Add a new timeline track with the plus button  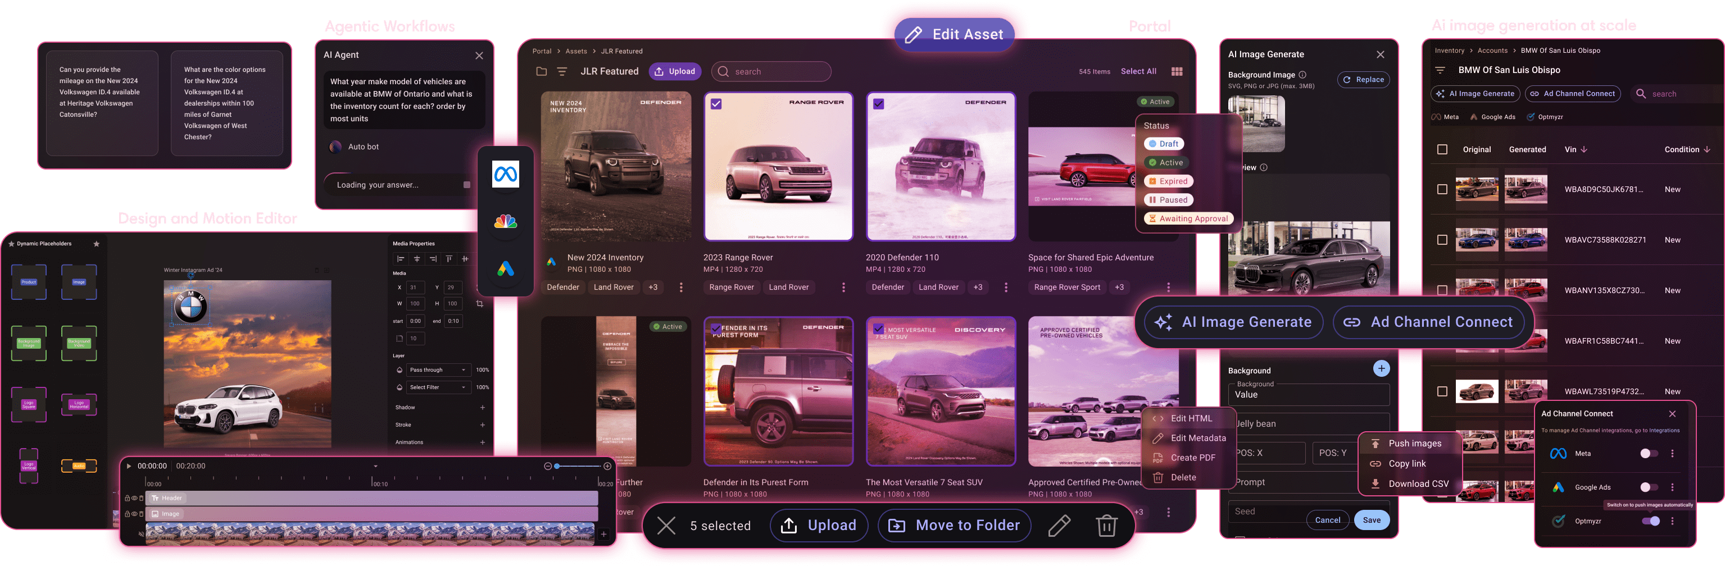603,535
